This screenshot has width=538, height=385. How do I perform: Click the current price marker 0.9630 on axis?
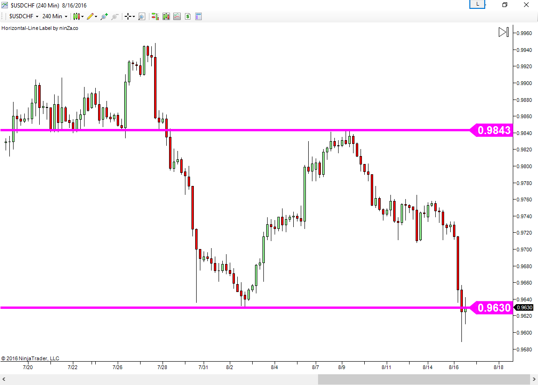[524, 307]
